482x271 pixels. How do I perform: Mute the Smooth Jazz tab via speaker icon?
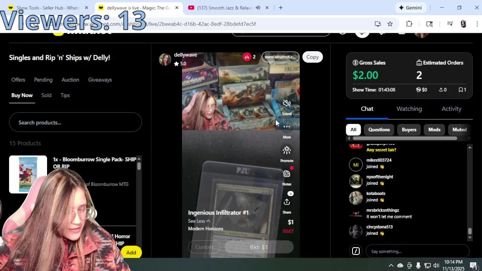(x=258, y=8)
